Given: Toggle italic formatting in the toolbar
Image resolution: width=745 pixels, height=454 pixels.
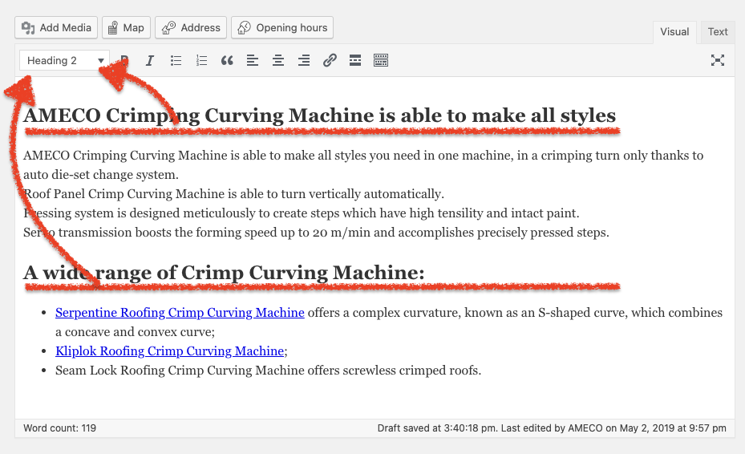Looking at the screenshot, I should [x=150, y=61].
